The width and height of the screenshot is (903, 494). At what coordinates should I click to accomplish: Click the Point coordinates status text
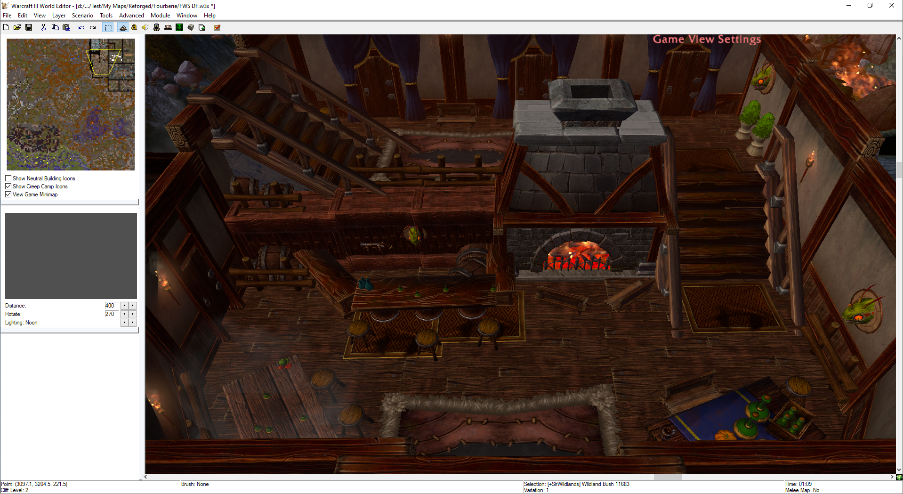[34, 484]
